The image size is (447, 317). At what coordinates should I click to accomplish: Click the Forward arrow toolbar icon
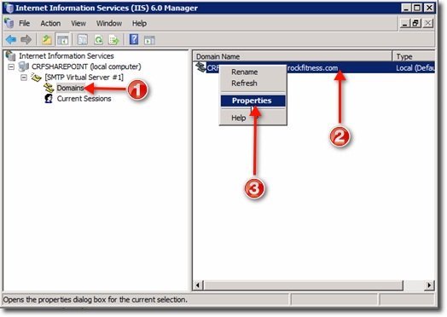[26, 39]
